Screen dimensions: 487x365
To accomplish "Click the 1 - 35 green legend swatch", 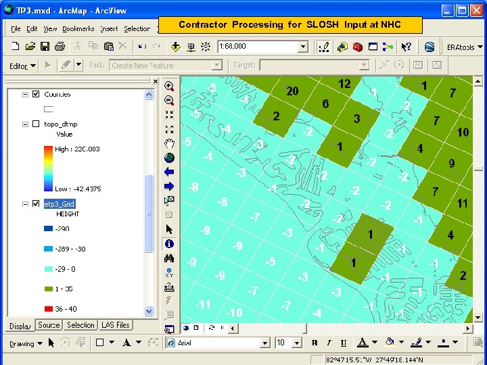I will 49,289.
